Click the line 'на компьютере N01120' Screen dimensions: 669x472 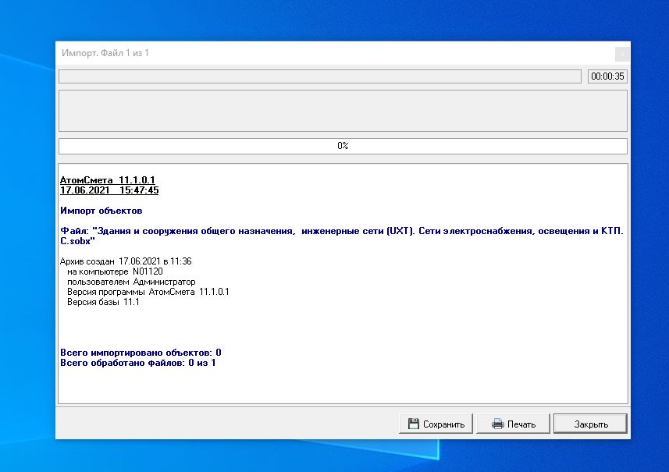click(115, 271)
